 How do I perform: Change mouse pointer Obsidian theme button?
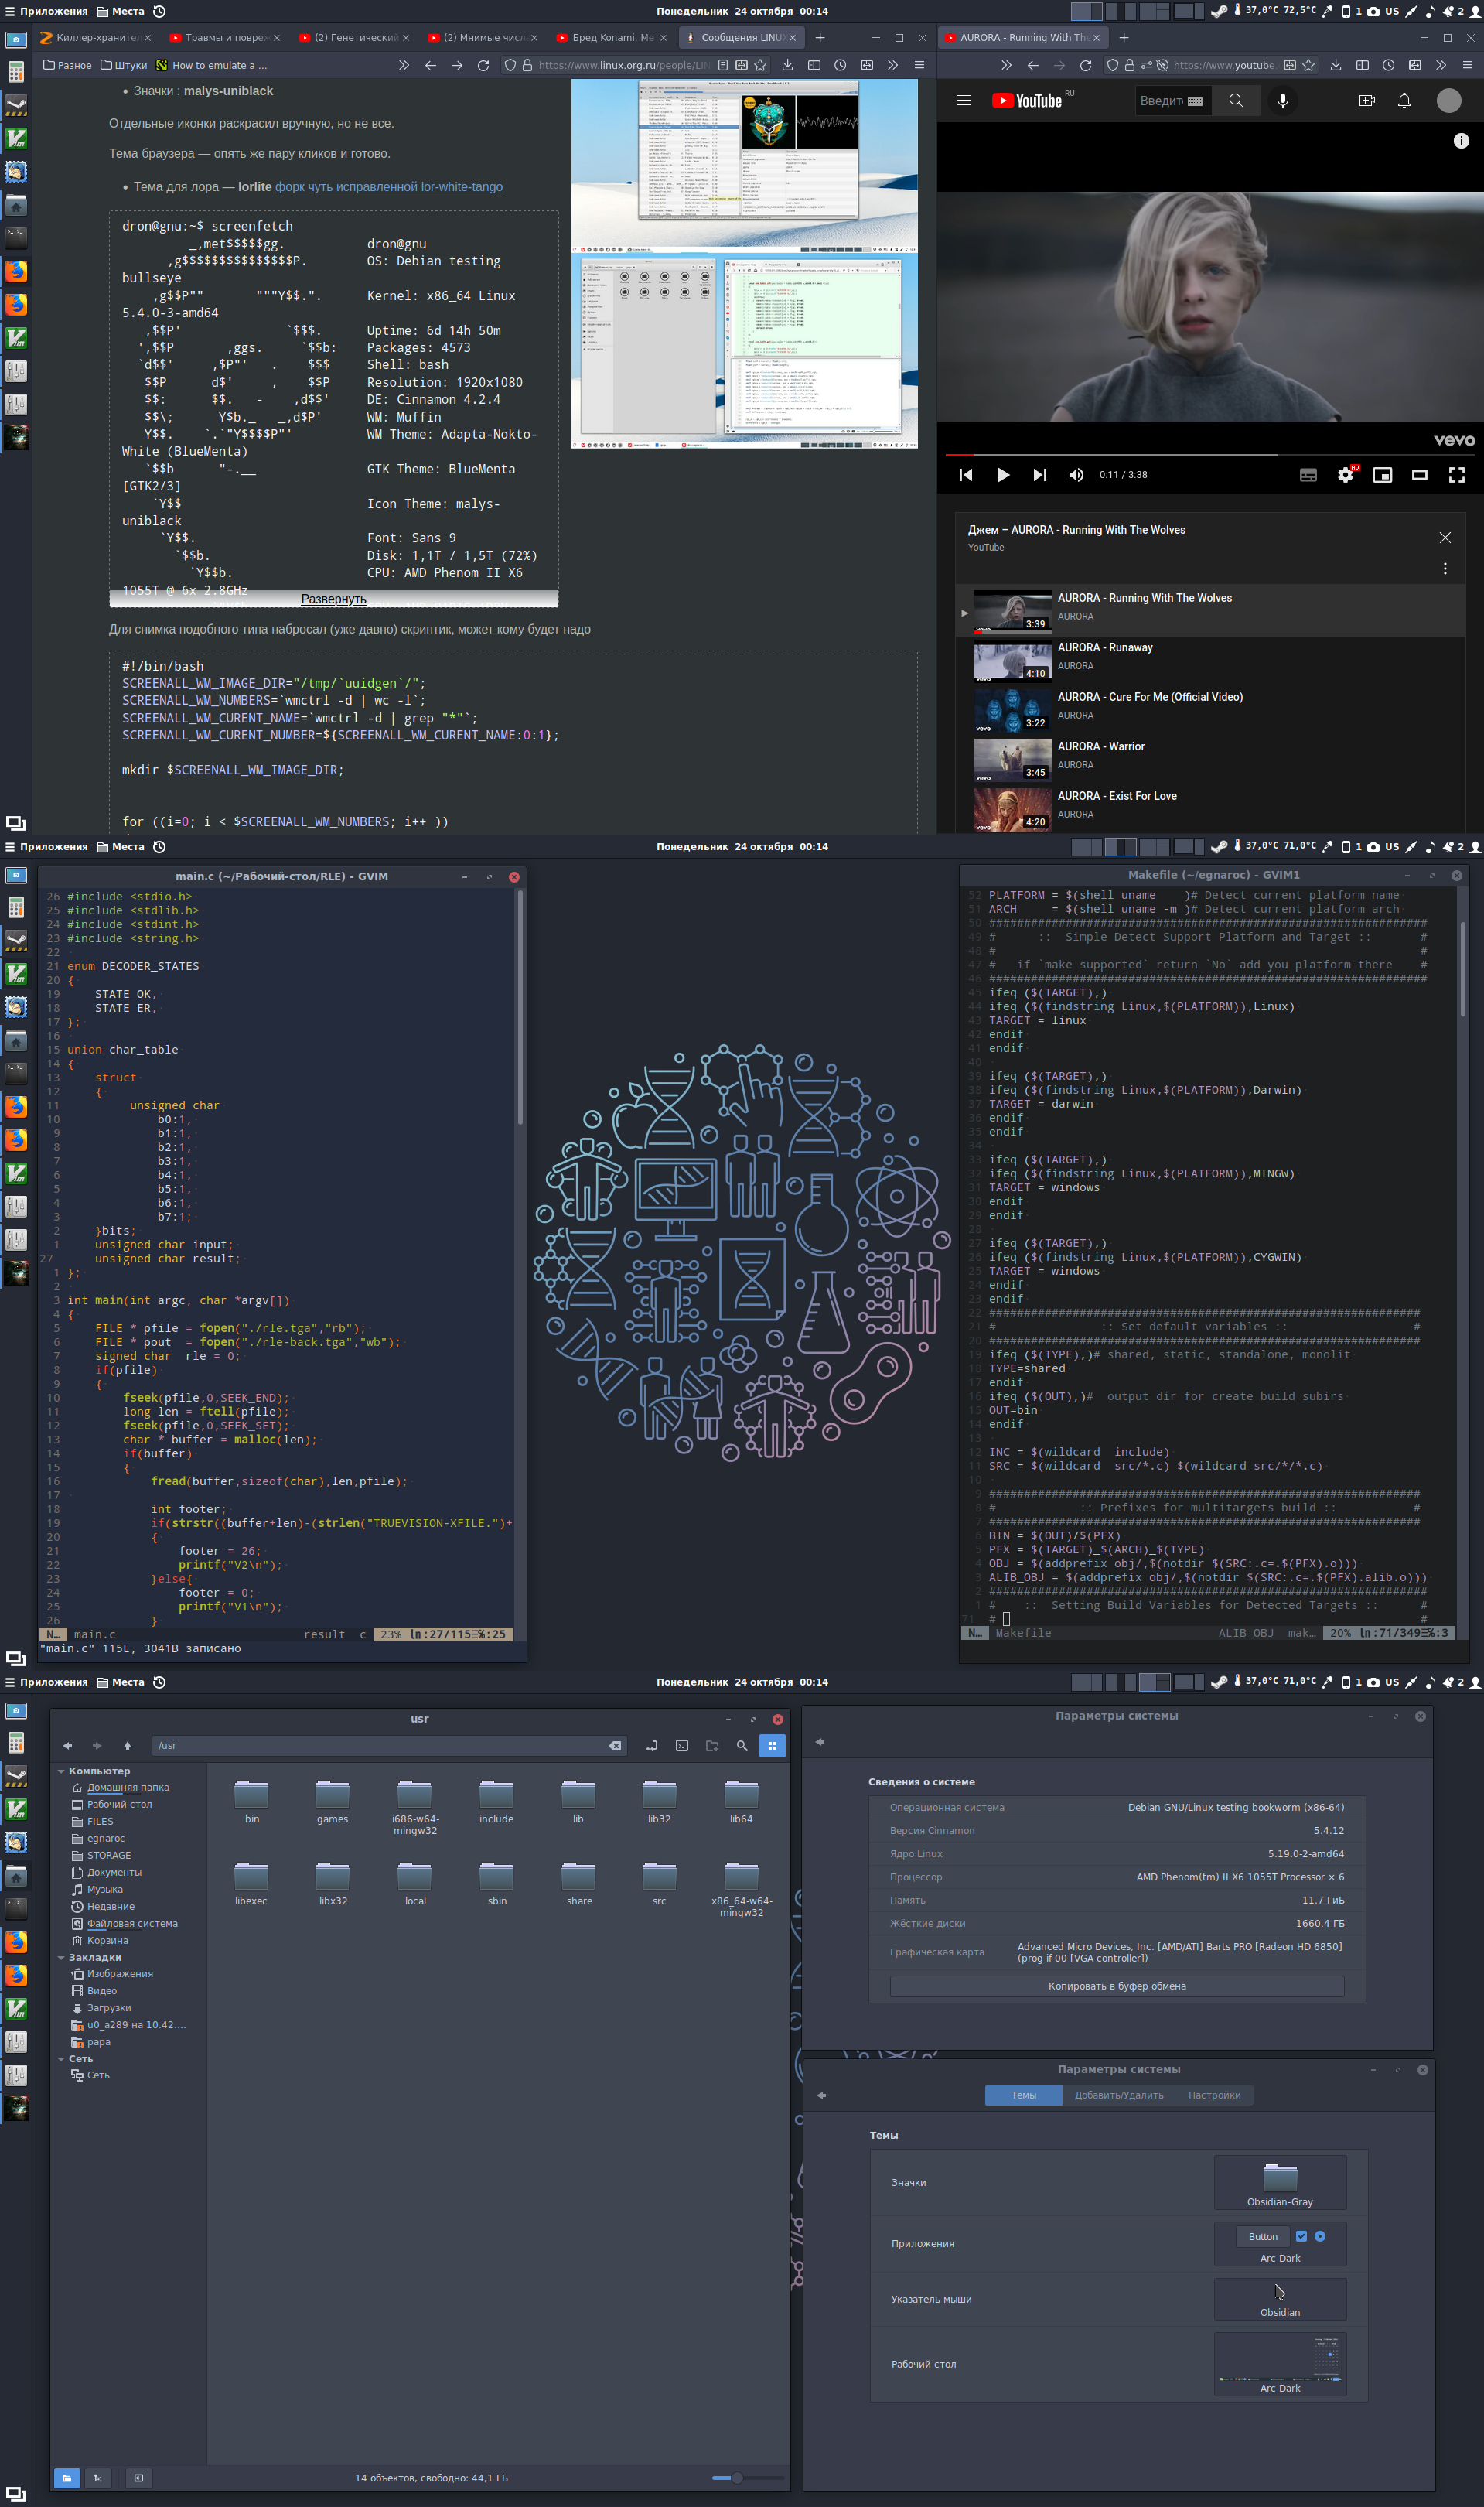[x=1280, y=2298]
